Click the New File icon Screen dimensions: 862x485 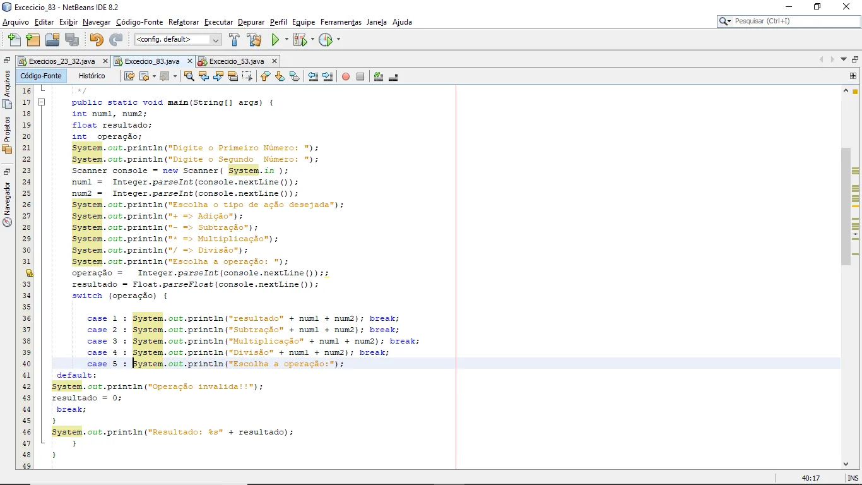(14, 40)
